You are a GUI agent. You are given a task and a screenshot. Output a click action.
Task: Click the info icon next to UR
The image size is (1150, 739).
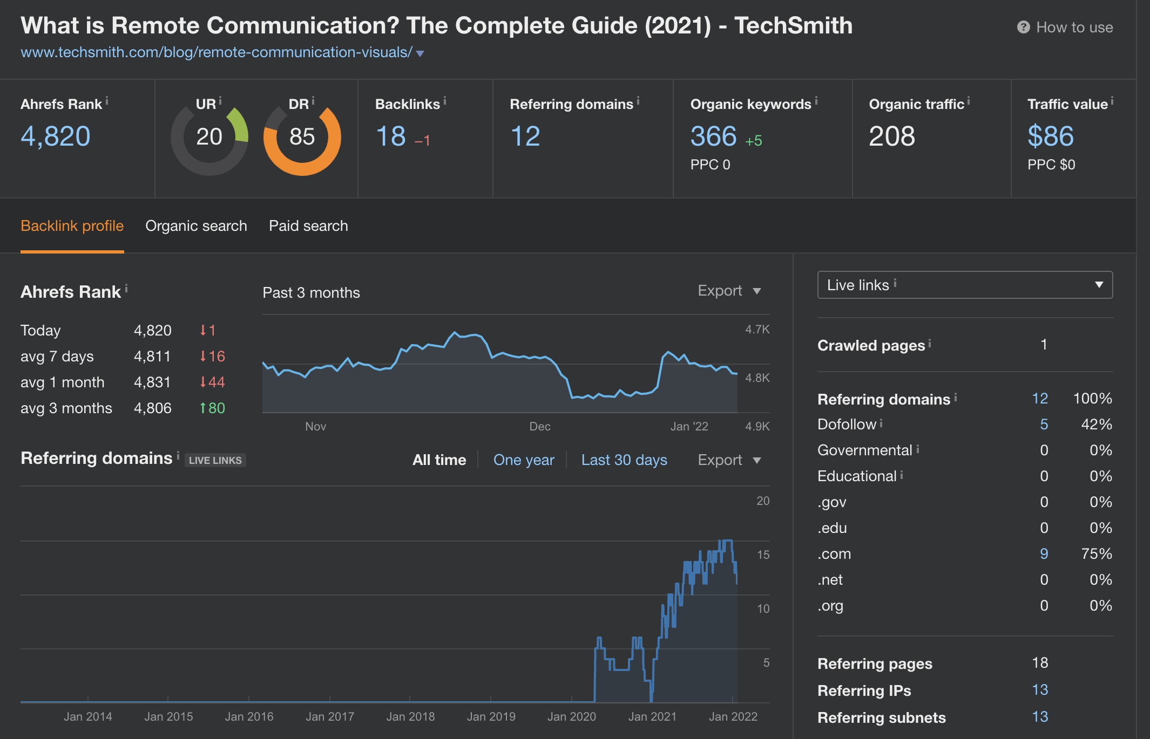(220, 101)
